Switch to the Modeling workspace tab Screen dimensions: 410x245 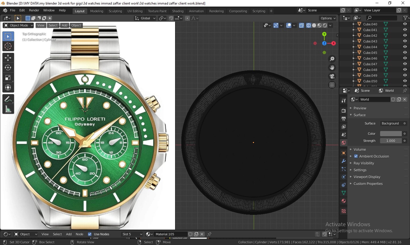97,11
